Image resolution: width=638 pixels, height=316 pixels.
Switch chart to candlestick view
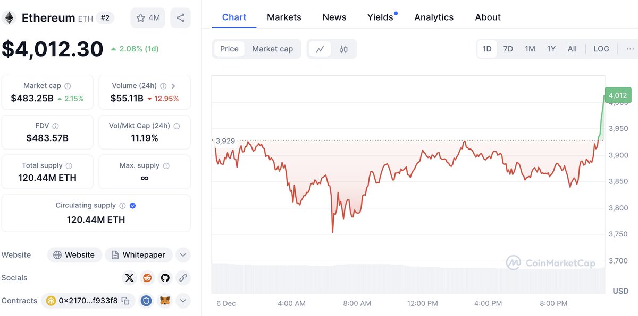point(343,49)
